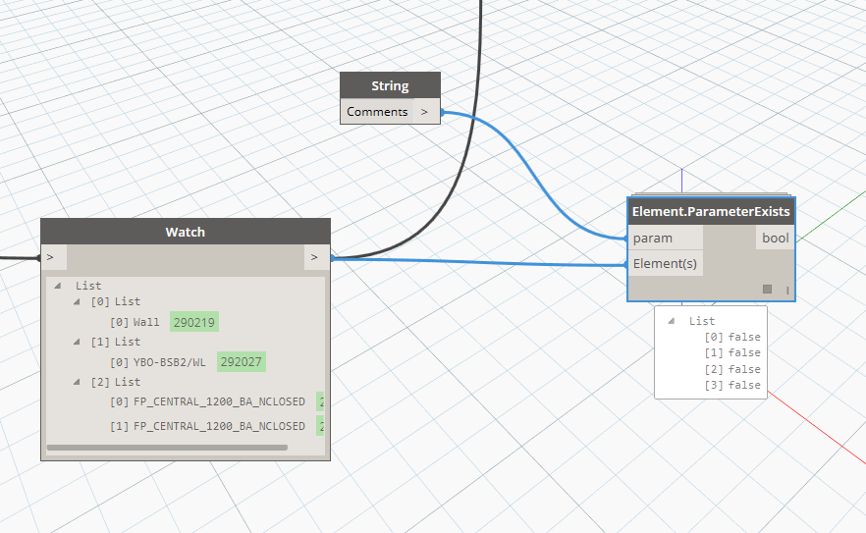Collapse the [1] List in Watch
The height and width of the screenshot is (533, 866).
pos(78,342)
